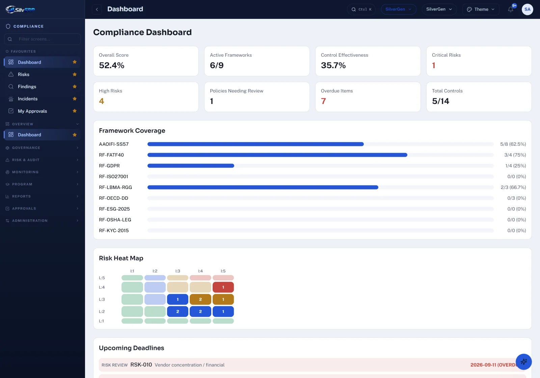Click the SilvERP logo
540x378 pixels.
20,9
